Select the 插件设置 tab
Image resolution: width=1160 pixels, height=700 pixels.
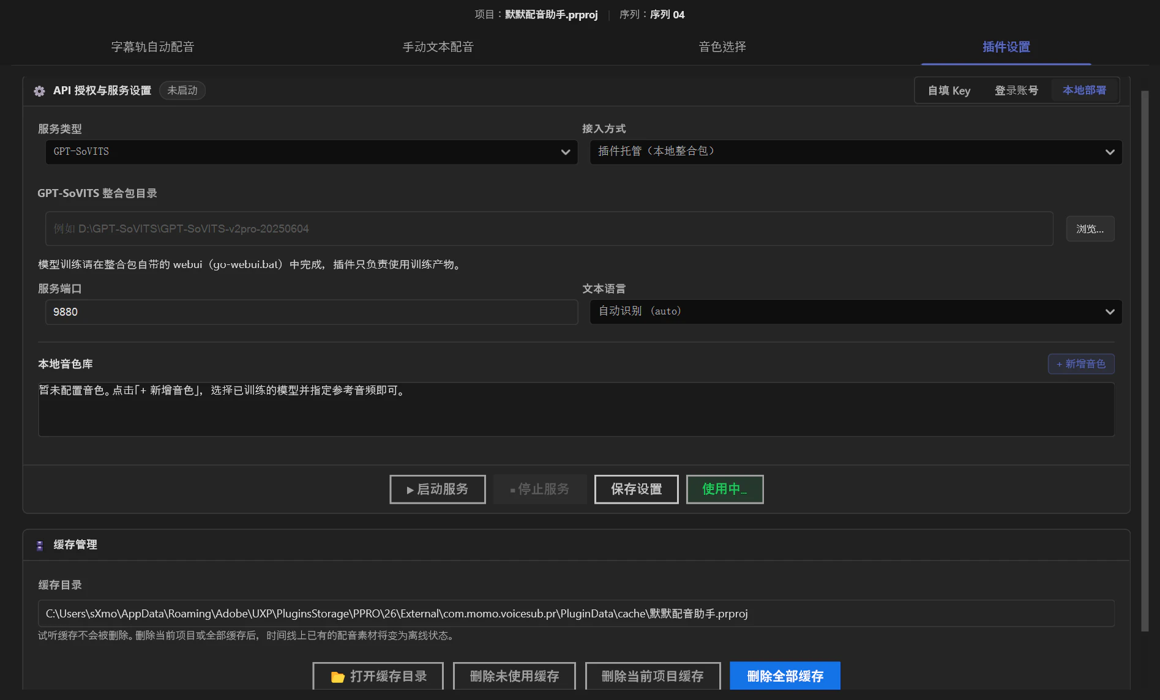pos(1006,47)
